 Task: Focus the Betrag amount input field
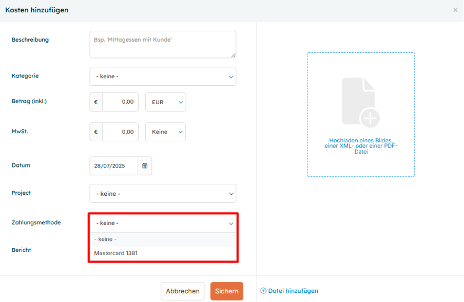[120, 102]
